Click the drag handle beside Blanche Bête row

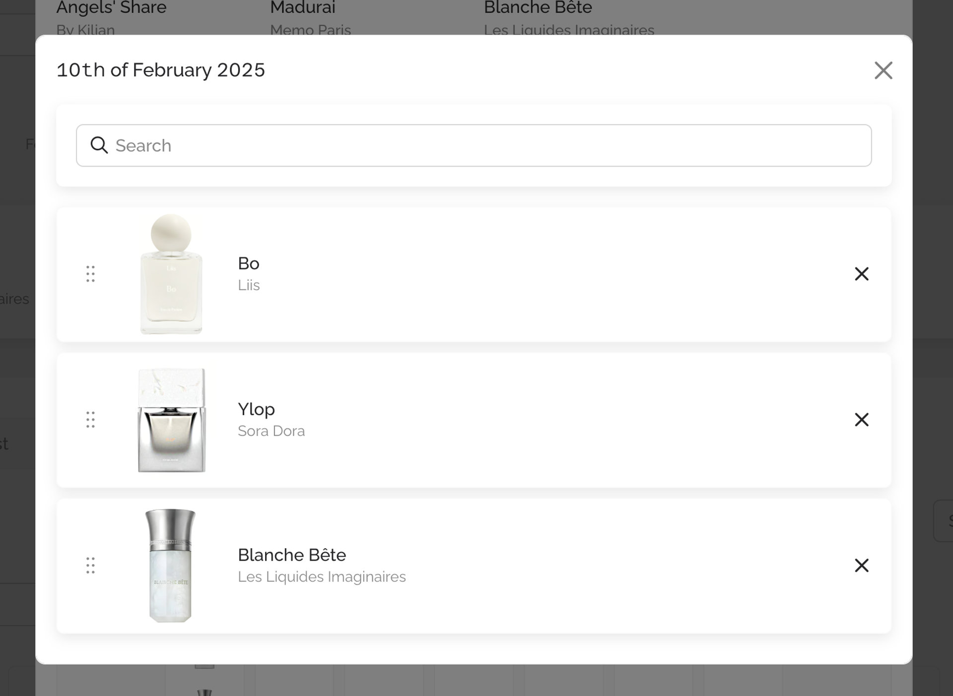point(90,566)
